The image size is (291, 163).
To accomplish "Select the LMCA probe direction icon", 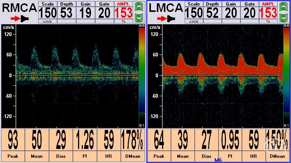I will (x=166, y=19).
